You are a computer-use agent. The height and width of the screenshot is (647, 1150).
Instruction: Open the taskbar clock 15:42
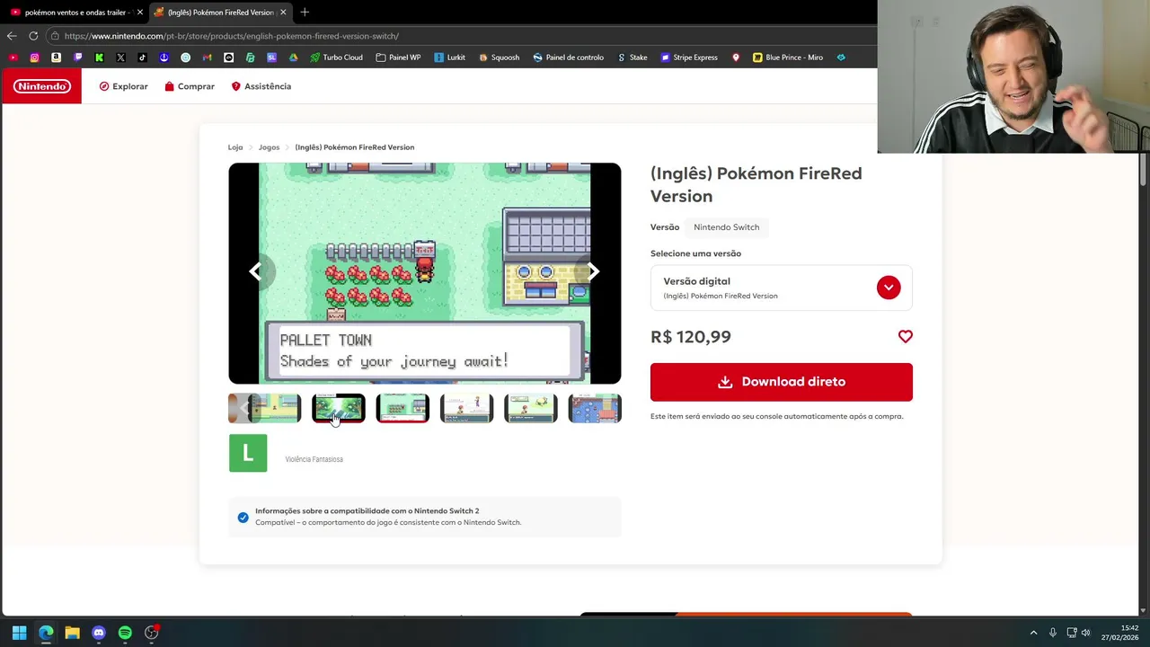[x=1119, y=633]
